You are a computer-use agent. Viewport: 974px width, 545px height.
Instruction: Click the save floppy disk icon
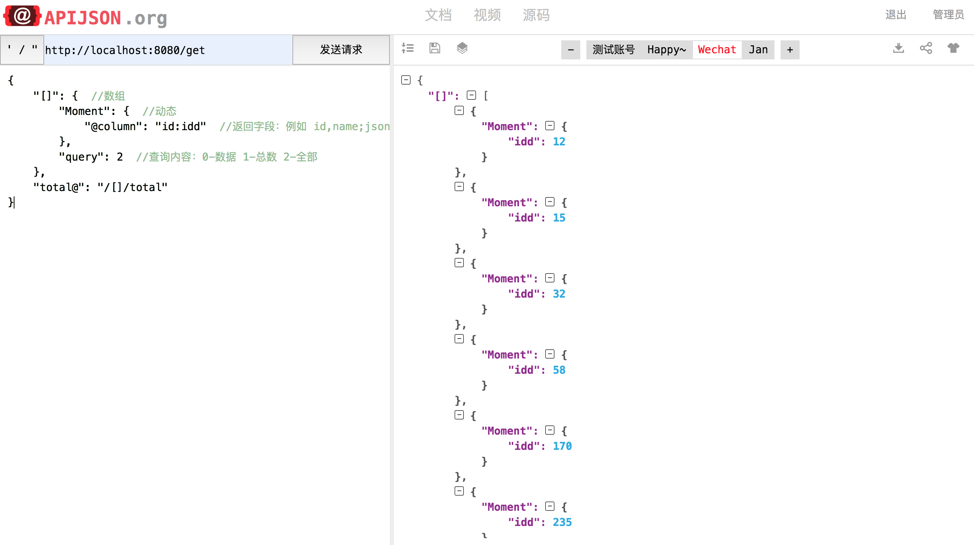[435, 48]
